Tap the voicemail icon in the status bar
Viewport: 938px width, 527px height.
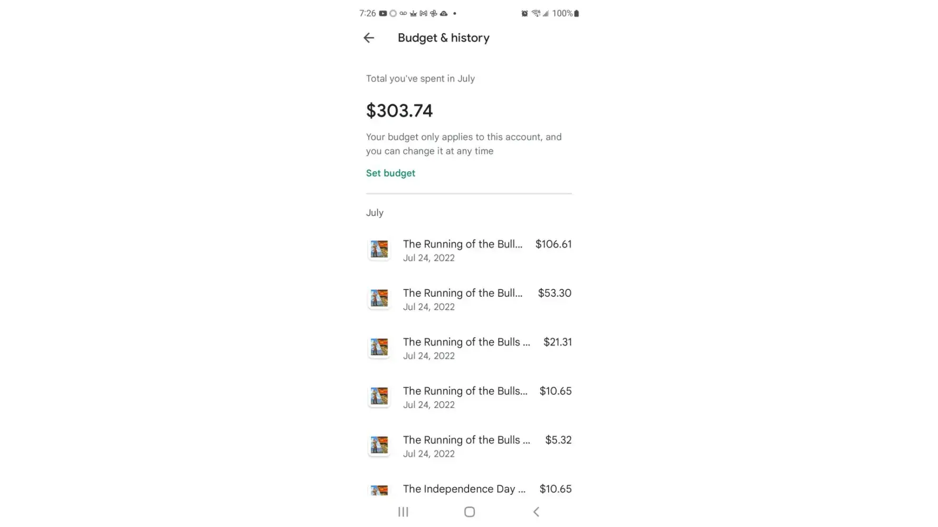(x=403, y=14)
